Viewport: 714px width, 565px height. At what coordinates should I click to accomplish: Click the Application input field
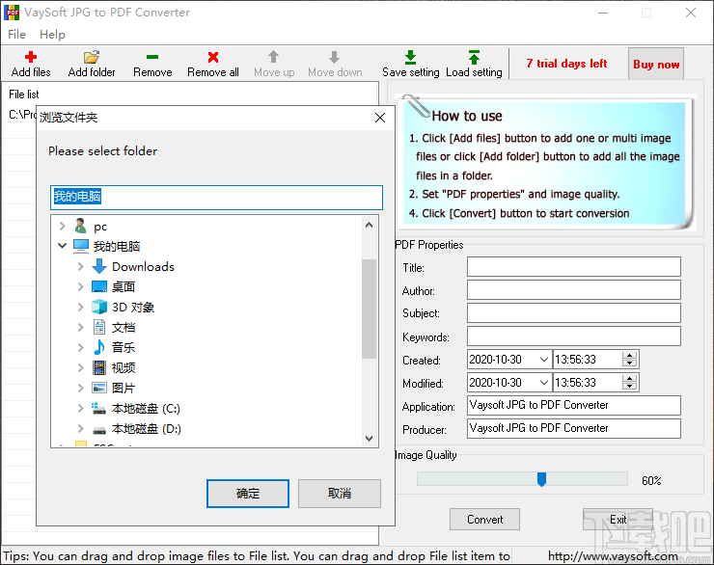(x=574, y=405)
